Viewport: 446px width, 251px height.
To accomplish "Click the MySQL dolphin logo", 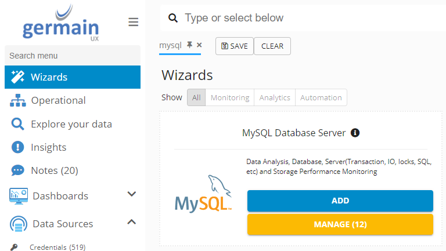I will click(204, 192).
